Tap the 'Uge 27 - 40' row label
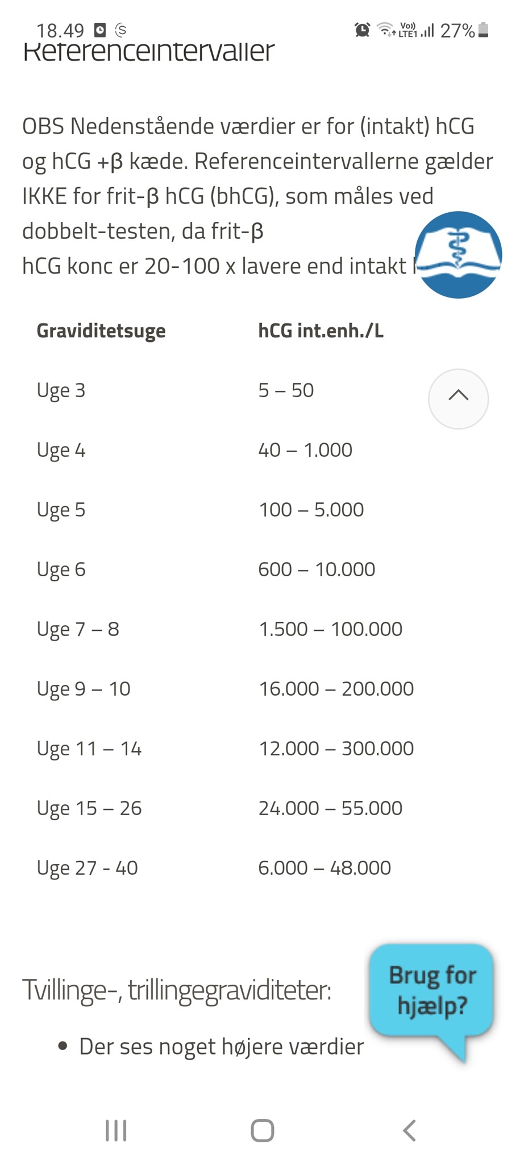Image resolution: width=524 pixels, height=1165 pixels. point(87,868)
